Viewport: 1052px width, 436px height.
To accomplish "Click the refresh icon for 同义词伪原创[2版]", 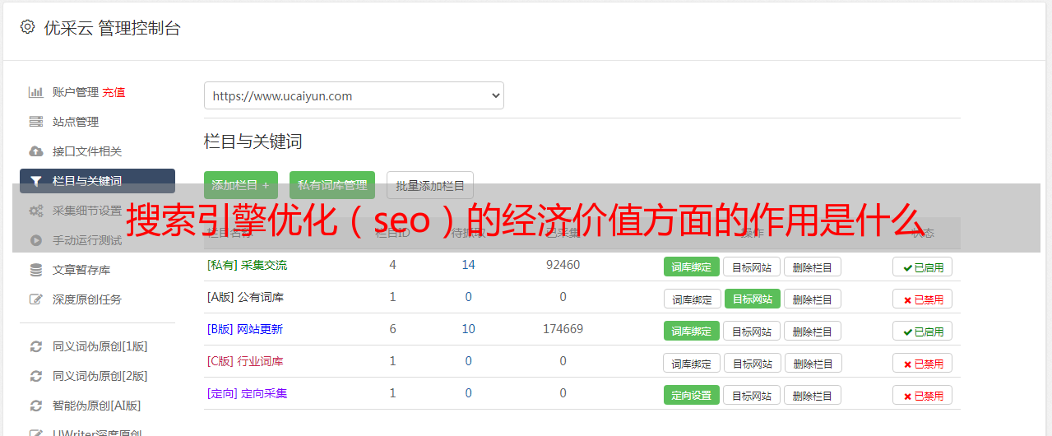I will (x=36, y=376).
